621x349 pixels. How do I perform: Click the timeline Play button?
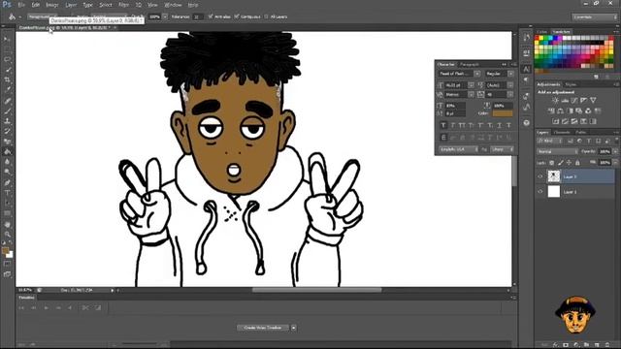tap(46, 307)
